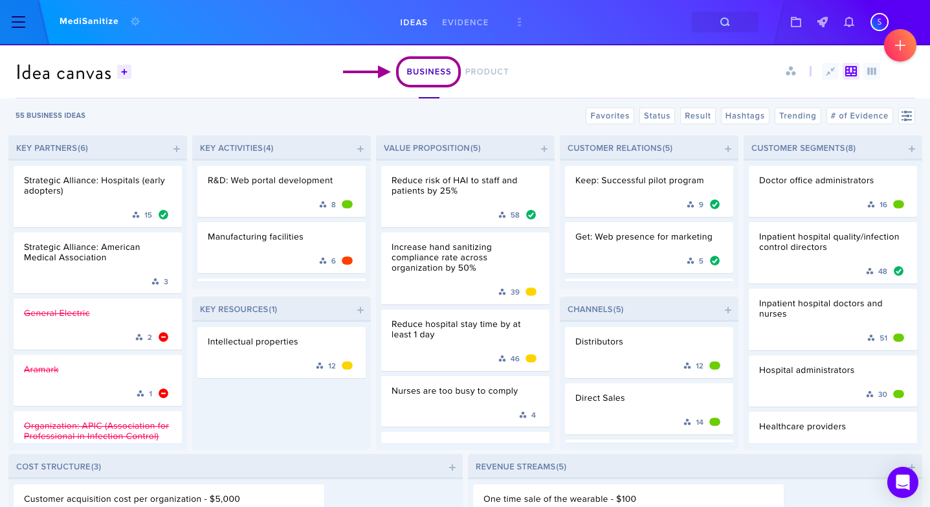Image resolution: width=930 pixels, height=507 pixels.
Task: Add an idea to Customer Segments
Action: pos(912,149)
